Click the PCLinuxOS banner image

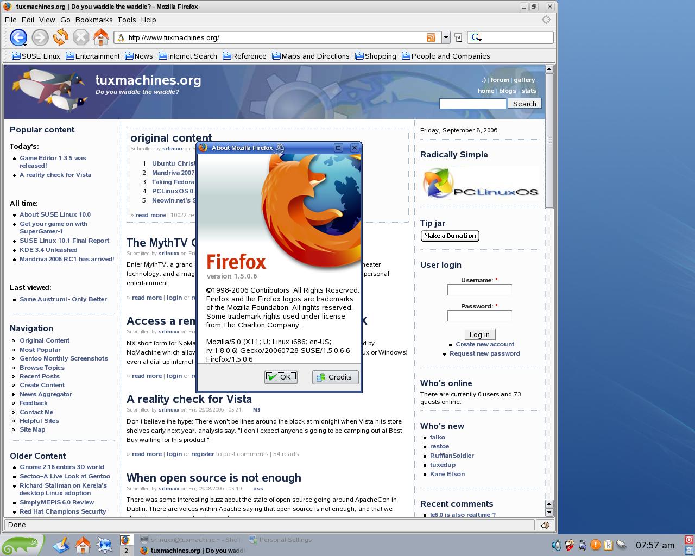480,184
